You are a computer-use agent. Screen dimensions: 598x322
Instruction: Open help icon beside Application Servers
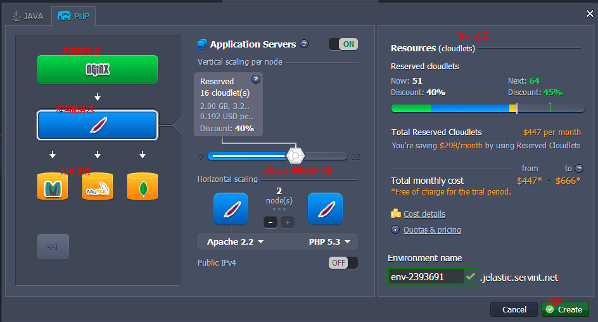[x=305, y=44]
